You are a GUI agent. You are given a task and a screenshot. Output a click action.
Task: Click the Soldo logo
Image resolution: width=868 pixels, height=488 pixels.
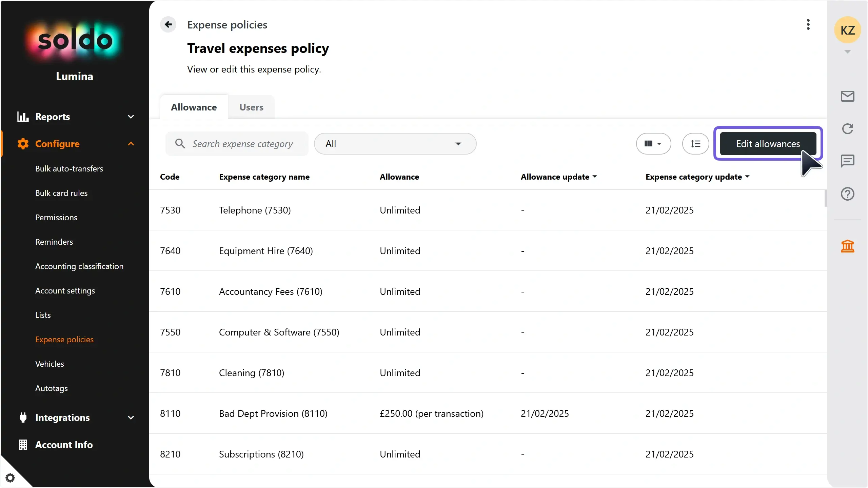click(x=75, y=41)
